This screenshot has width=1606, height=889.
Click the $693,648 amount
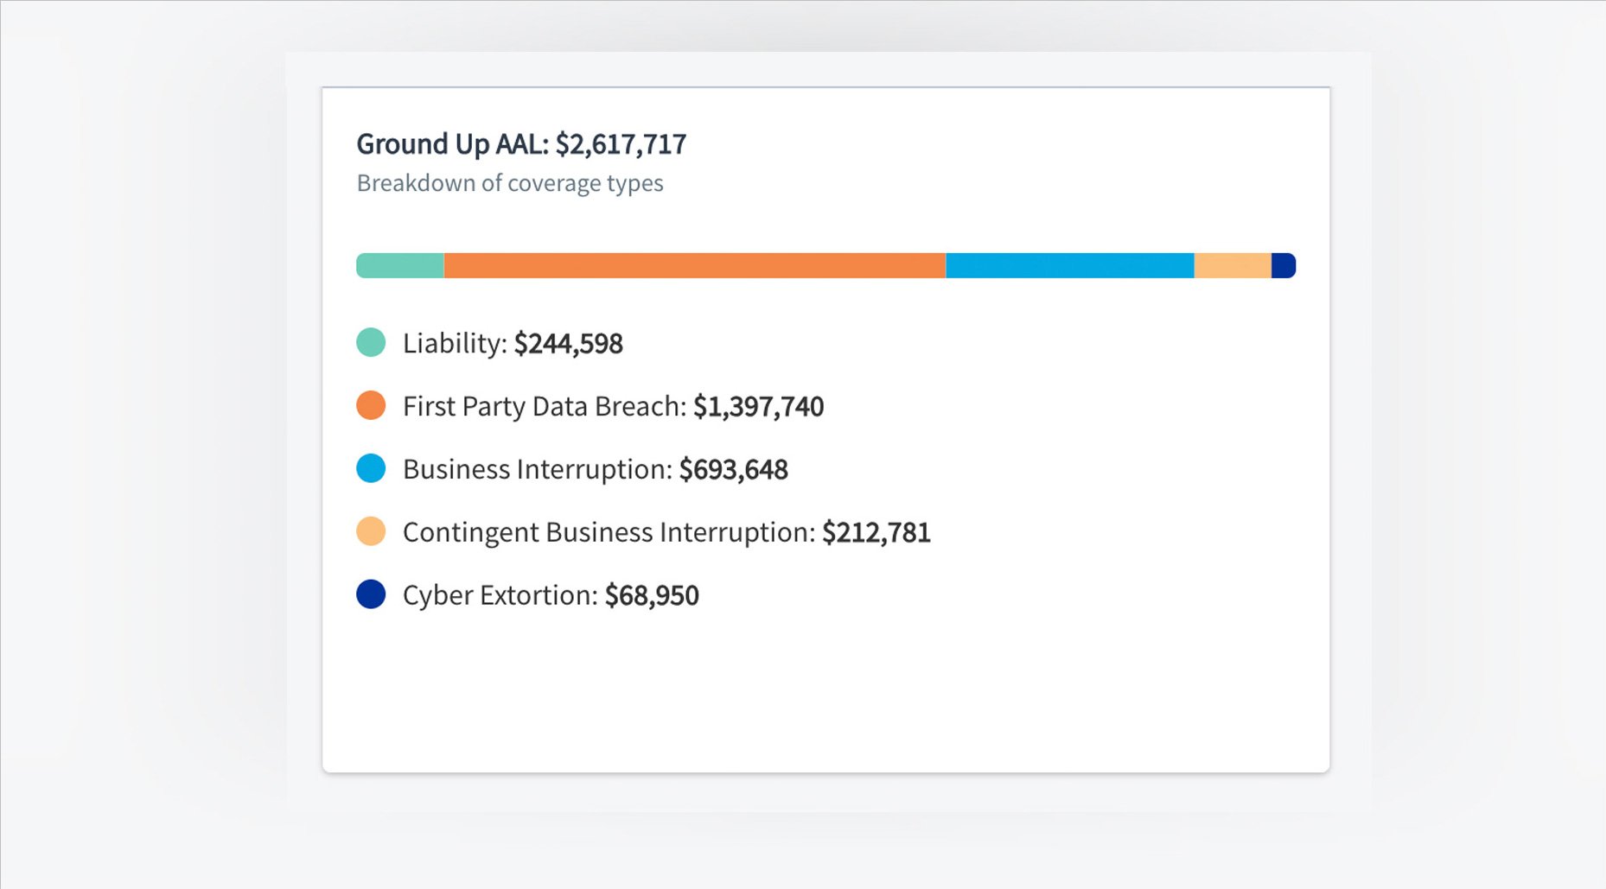tap(733, 470)
